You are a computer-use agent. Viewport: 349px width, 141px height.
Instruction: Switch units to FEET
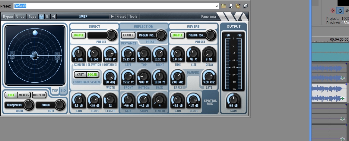pos(11,95)
